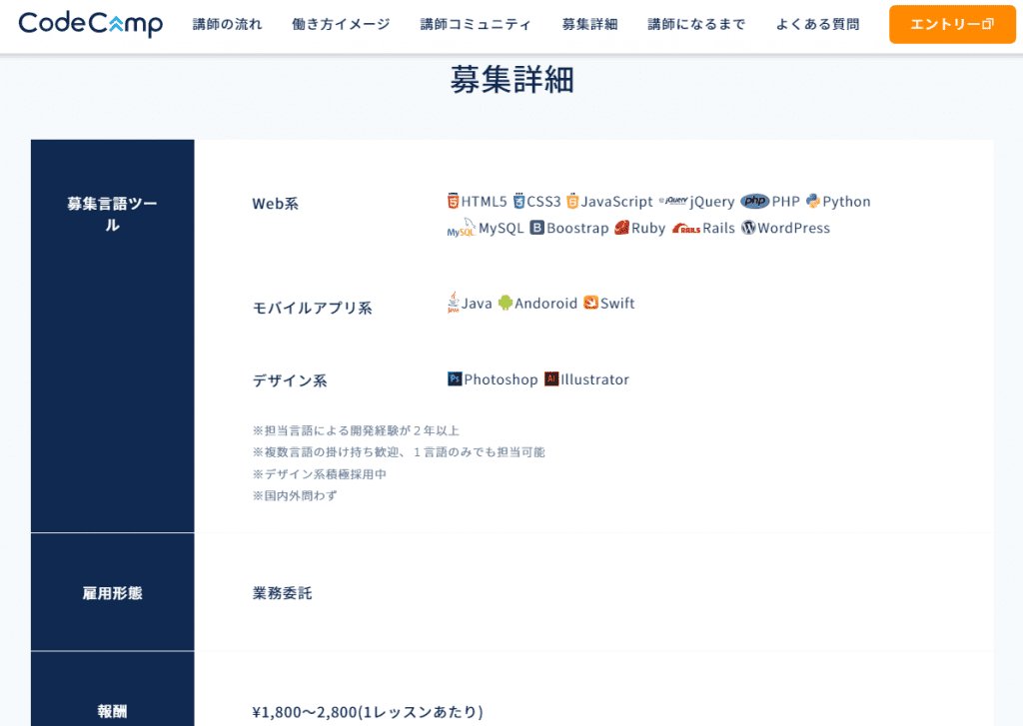This screenshot has height=726, width=1023.
Task: Click the Android robot icon
Action: pos(506,303)
